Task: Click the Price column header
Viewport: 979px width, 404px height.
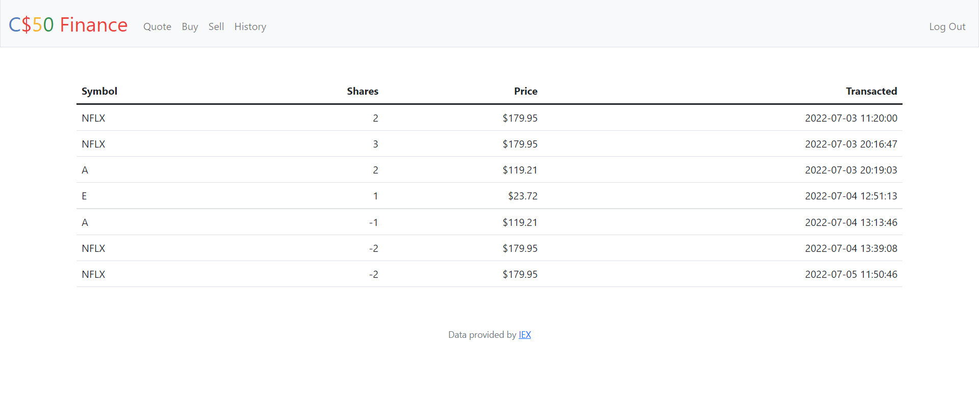Action: pyautogui.click(x=525, y=91)
